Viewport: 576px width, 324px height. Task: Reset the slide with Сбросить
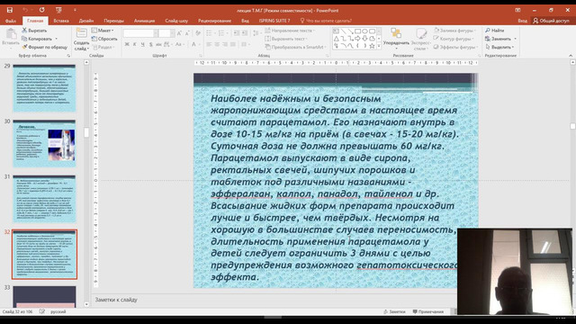click(104, 39)
